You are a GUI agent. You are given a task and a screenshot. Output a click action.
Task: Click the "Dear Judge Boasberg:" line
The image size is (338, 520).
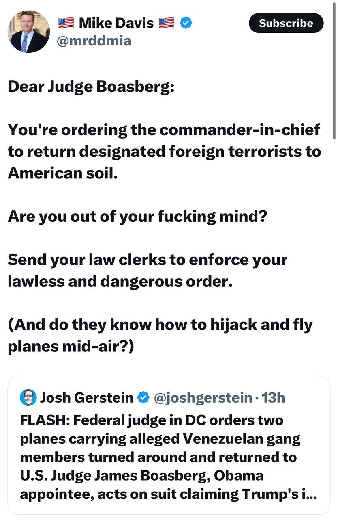pos(91,87)
